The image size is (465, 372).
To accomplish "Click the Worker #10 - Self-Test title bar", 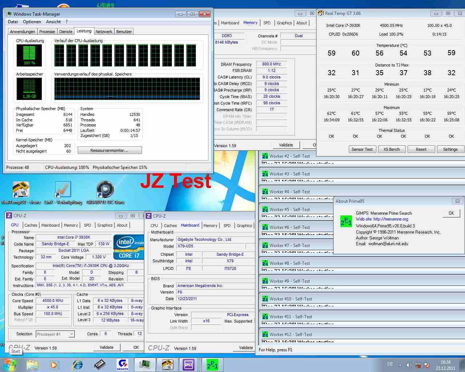I will tap(361, 299).
